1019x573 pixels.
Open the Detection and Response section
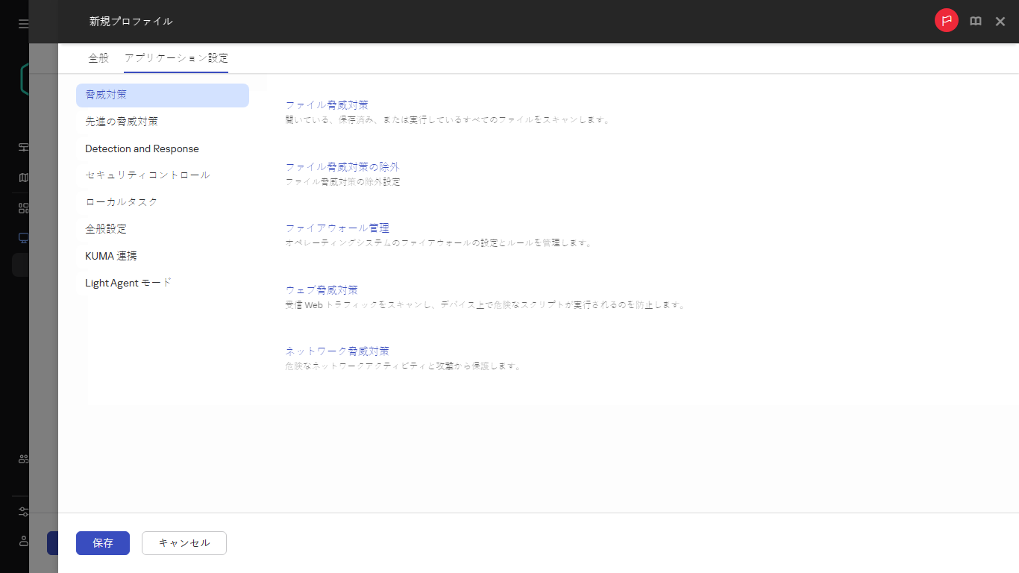(142, 148)
